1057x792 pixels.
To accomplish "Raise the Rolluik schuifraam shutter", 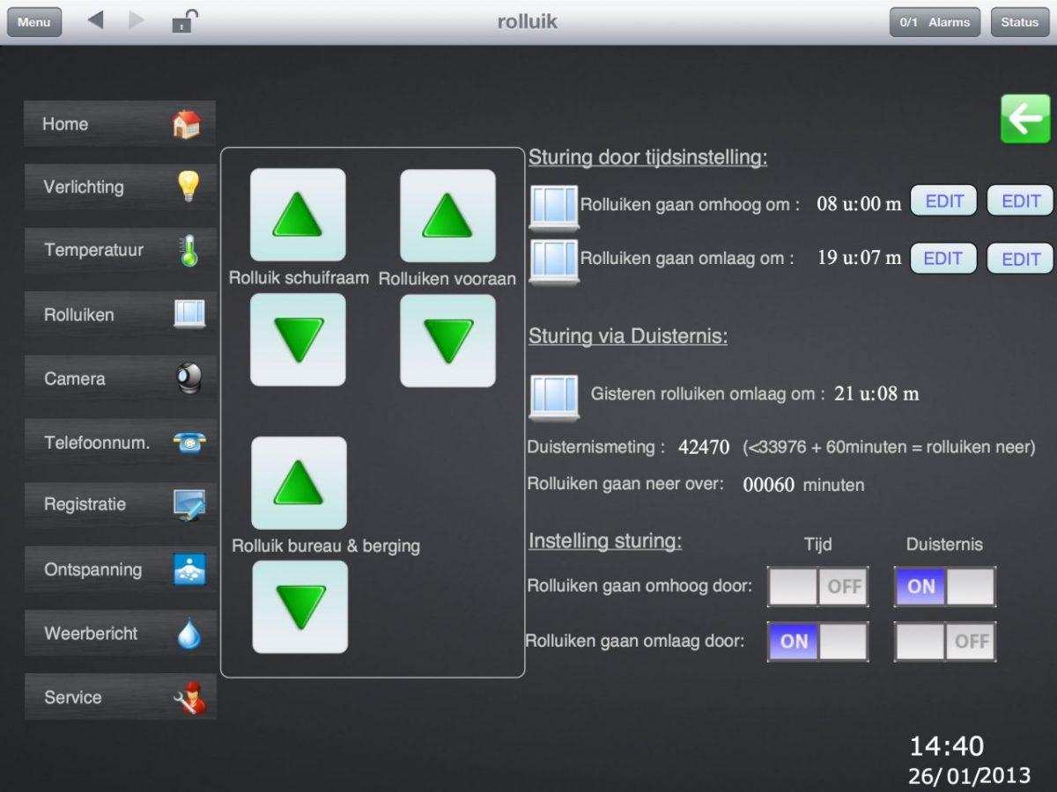I will click(298, 215).
